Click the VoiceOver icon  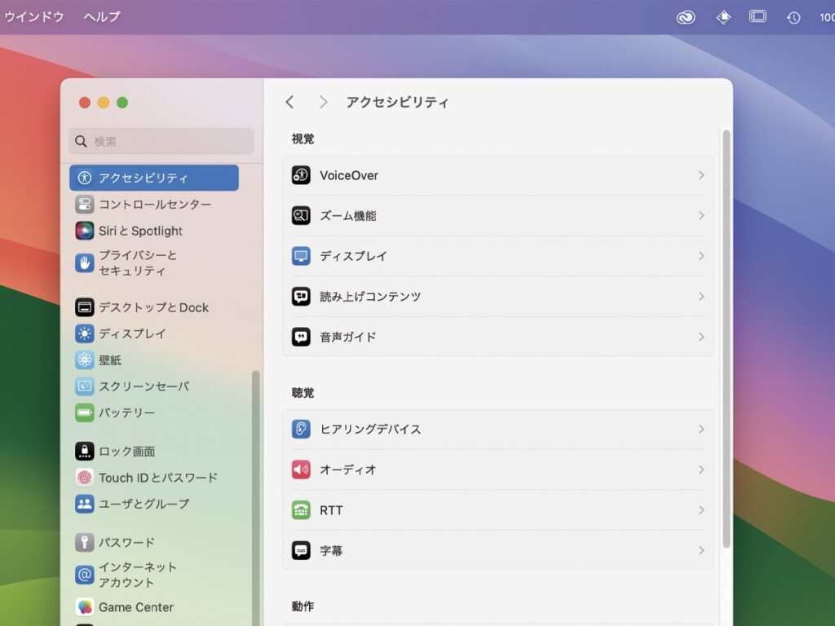pyautogui.click(x=301, y=175)
